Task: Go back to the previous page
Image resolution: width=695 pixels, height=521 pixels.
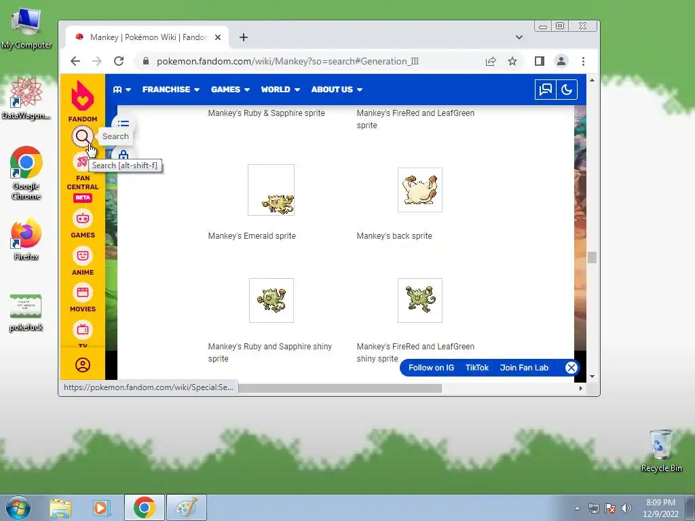Action: [75, 61]
